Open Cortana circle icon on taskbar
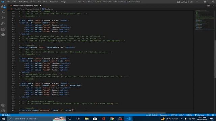This screenshot has height=121, width=216. 70,119
